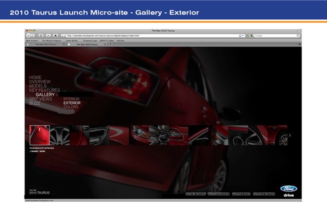Click SHARE / SEND link
The width and height of the screenshot is (327, 211).
38,151
